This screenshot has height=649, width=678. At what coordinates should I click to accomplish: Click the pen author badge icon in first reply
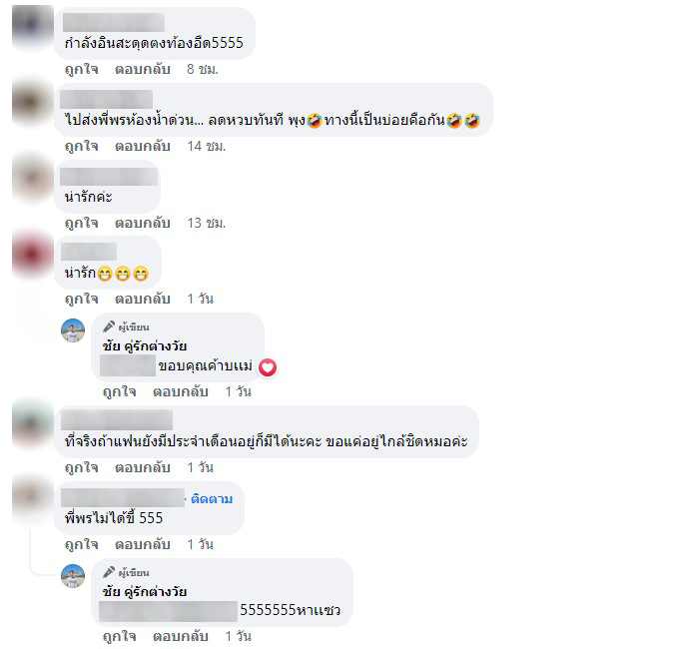(109, 326)
